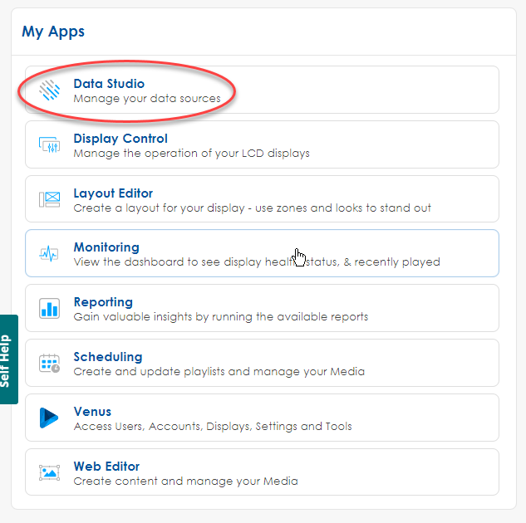Click the Venus play-arrow icon
Image resolution: width=526 pixels, height=523 pixels.
[x=50, y=418]
